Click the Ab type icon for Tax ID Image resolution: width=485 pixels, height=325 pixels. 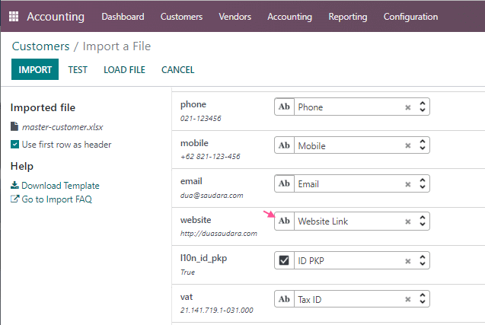coord(284,299)
